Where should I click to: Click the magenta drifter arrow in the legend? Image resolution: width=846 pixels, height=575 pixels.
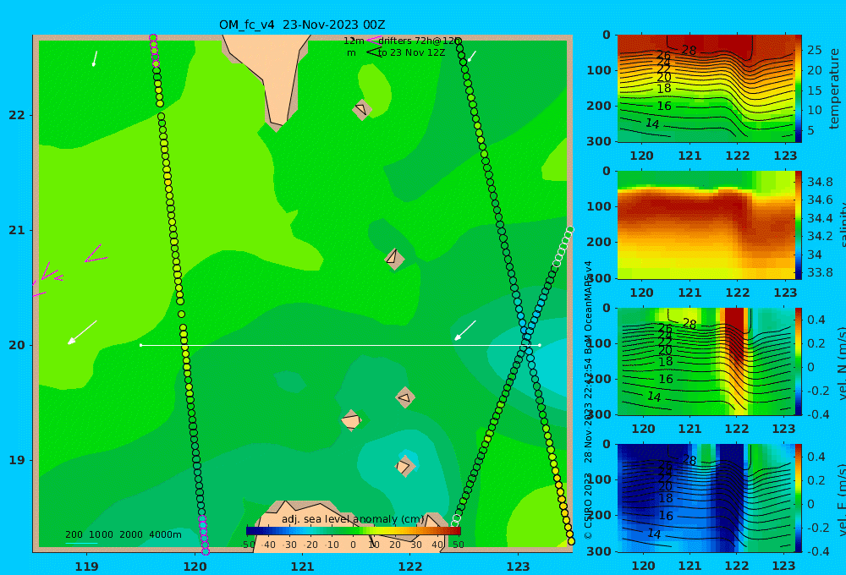point(373,41)
